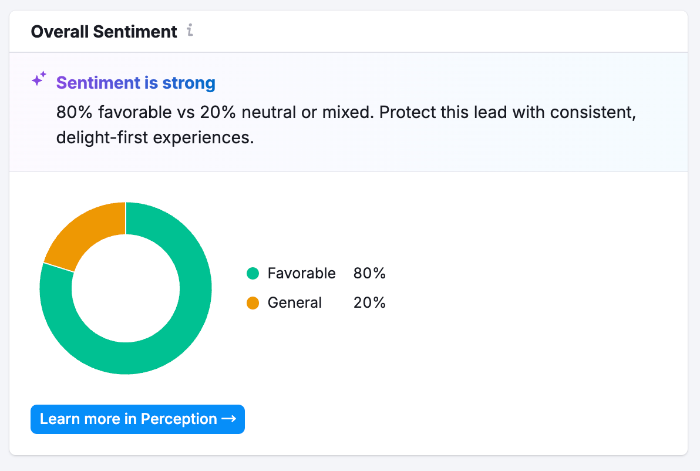Select the General legend label
The image size is (700, 471).
pos(294,303)
